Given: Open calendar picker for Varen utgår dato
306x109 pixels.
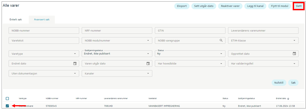Looking at the screenshot, I should (x=148, y=64).
